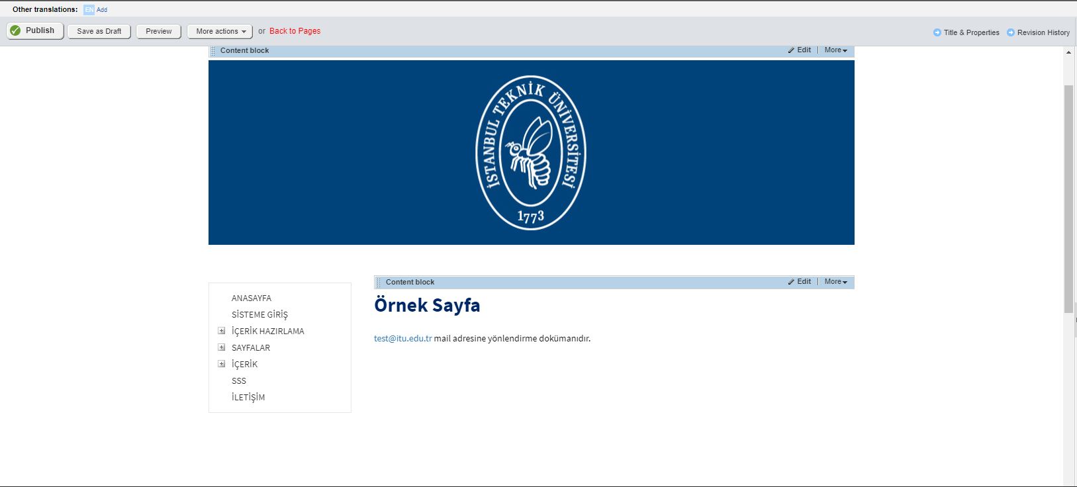
Task: Select İÇERİK HAZIRLAMA menu item
Action: pos(268,332)
